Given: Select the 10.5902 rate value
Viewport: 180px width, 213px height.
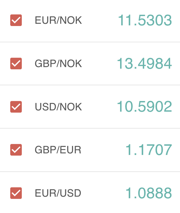Looking at the screenshot, I should coord(144,106).
